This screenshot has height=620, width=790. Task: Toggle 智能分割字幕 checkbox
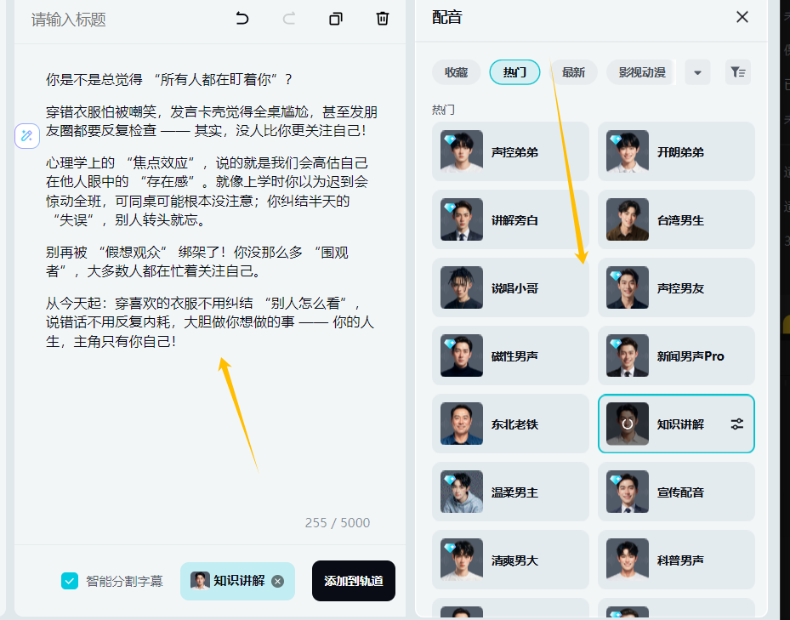tap(70, 581)
